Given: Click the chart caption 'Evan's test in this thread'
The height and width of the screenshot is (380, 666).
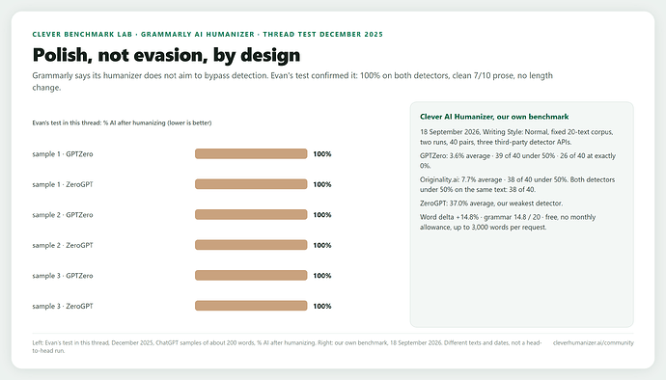Looking at the screenshot, I should [x=122, y=123].
